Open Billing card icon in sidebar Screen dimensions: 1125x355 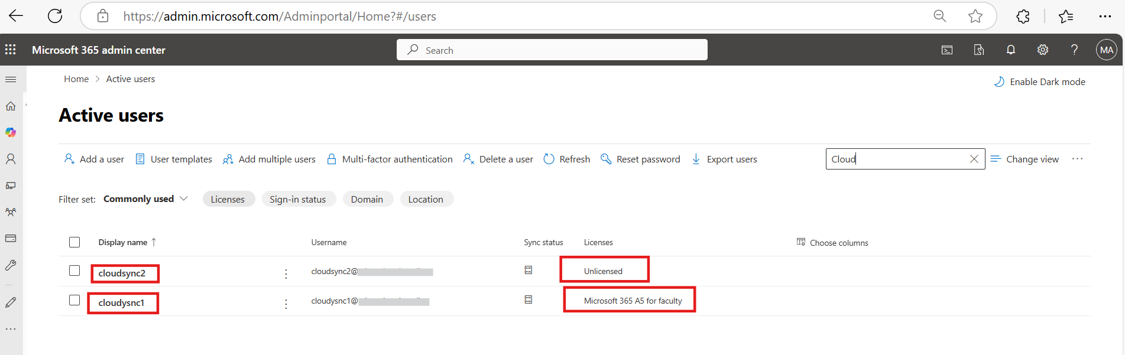[11, 238]
